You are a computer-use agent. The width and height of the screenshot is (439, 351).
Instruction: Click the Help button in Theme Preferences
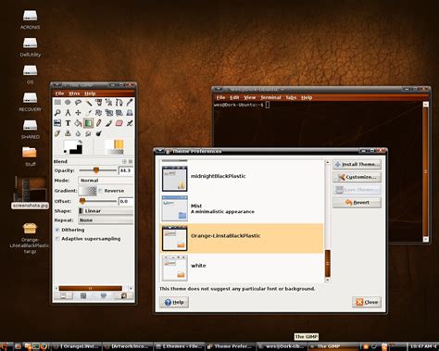click(x=174, y=302)
